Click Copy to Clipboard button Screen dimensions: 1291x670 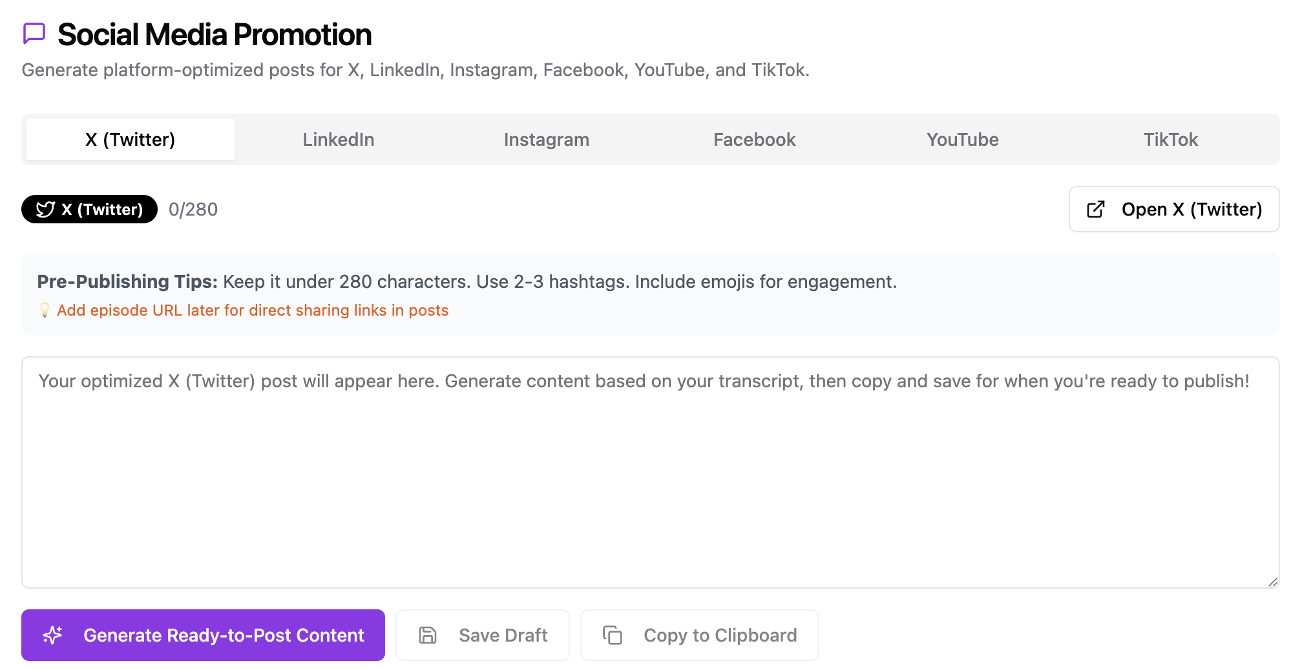tap(700, 635)
